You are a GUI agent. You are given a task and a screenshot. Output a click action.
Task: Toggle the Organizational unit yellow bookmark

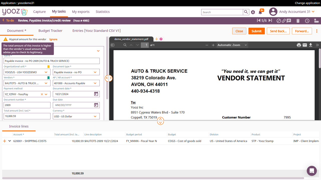(48, 67)
